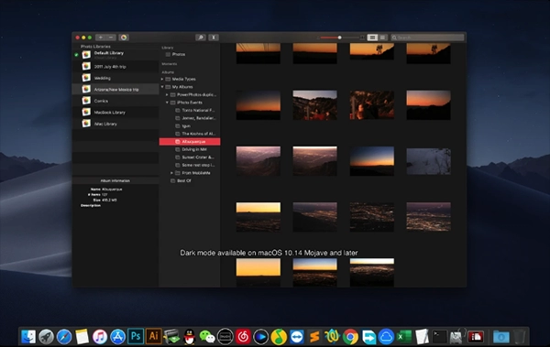The height and width of the screenshot is (347, 550).
Task: Open library in Photos via toolbar icon
Action: [124, 38]
